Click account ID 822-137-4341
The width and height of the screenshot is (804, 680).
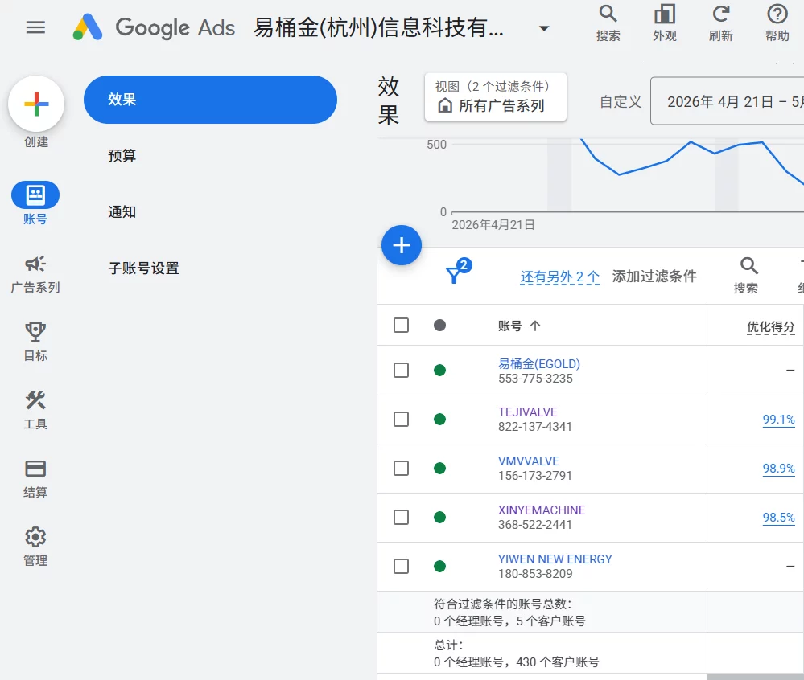tap(535, 427)
